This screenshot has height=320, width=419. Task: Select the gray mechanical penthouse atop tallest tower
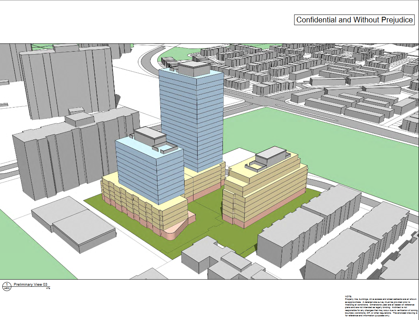click(194, 69)
